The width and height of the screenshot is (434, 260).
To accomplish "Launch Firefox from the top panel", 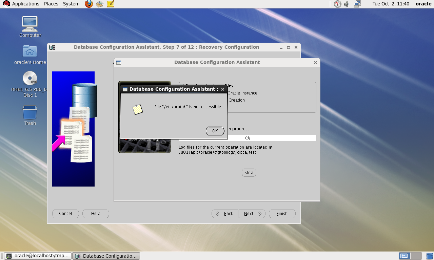I will coord(89,4).
